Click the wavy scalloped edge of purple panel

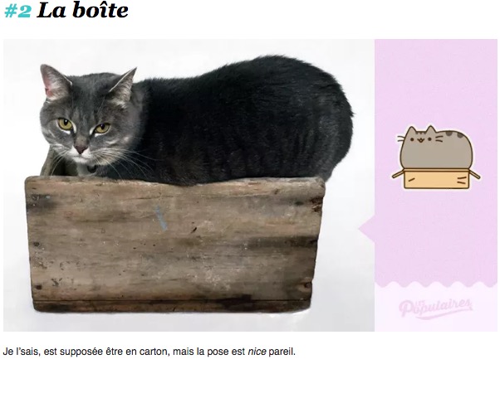[x=435, y=284]
